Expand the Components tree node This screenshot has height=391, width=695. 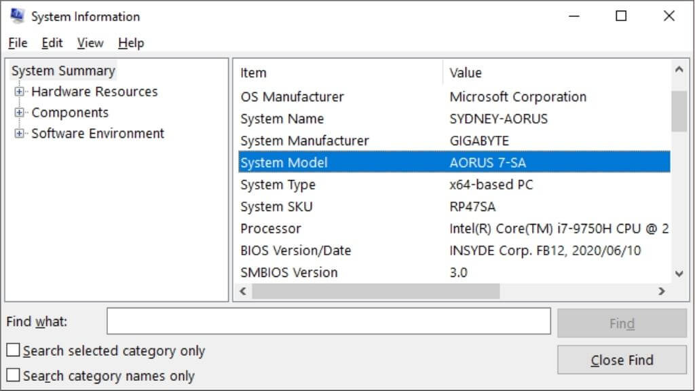click(19, 113)
